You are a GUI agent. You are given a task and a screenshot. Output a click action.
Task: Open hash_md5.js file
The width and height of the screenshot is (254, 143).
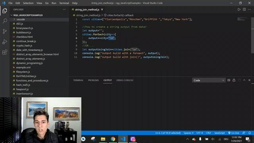click(23, 85)
